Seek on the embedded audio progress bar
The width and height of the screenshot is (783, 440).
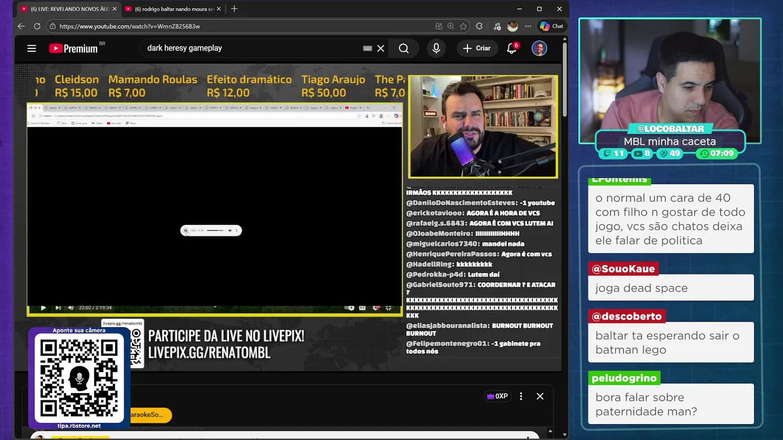click(215, 230)
